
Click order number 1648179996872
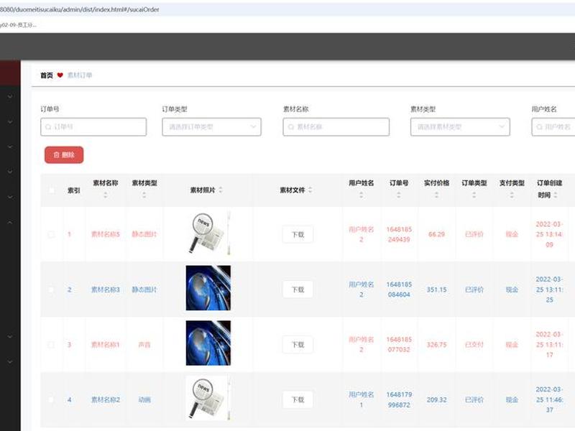pos(399,399)
